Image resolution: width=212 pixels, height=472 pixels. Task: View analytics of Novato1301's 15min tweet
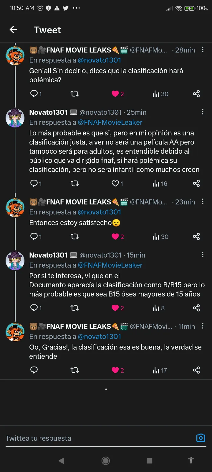pyautogui.click(x=159, y=308)
